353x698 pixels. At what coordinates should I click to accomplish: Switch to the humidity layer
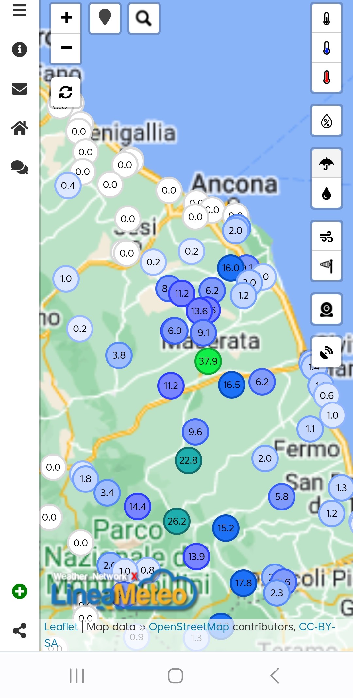tap(327, 121)
